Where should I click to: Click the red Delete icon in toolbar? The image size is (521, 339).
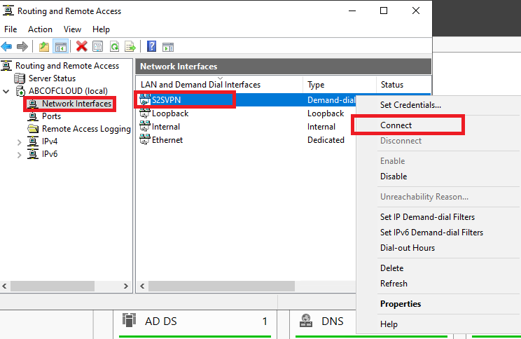[x=82, y=47]
